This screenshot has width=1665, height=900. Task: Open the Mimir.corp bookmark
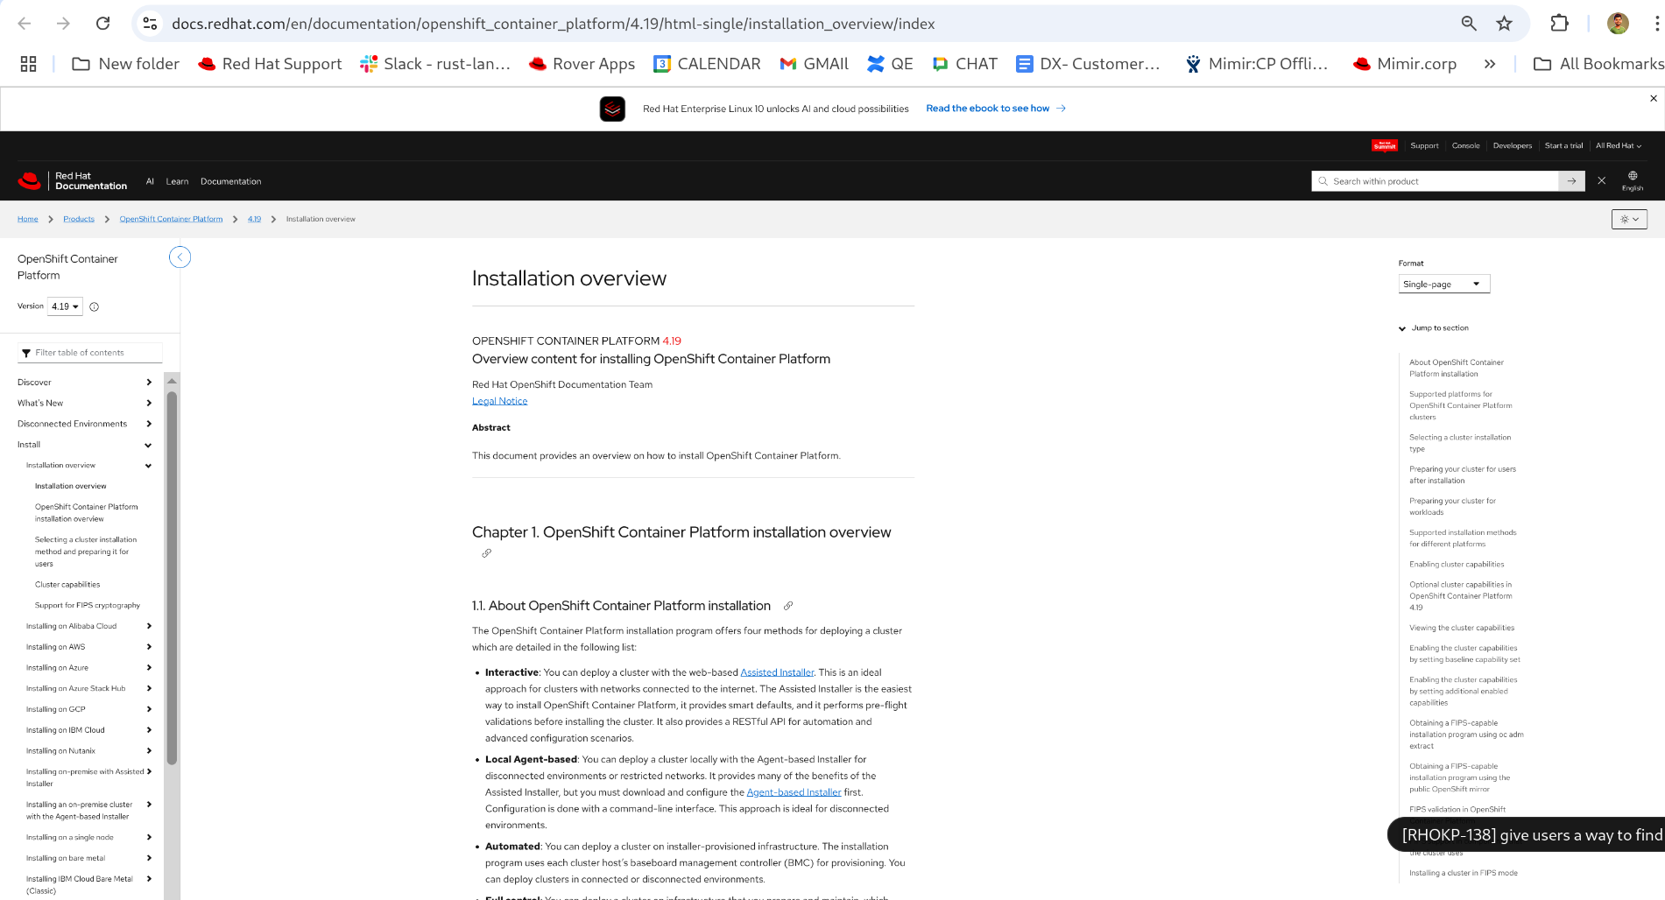tap(1405, 64)
